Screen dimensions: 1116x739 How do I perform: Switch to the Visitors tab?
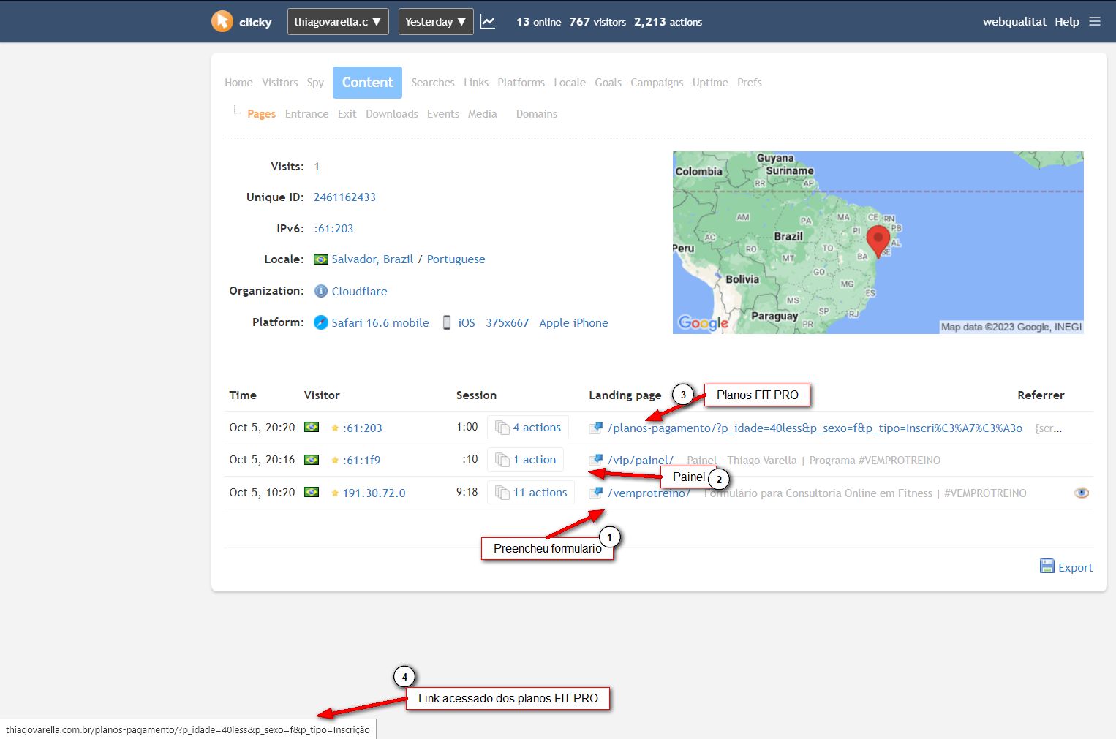(x=280, y=83)
